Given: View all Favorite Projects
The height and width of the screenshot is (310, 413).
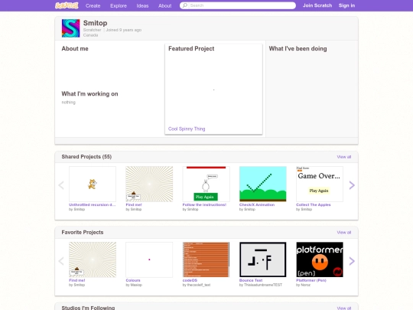Looking at the screenshot, I should coord(343,233).
